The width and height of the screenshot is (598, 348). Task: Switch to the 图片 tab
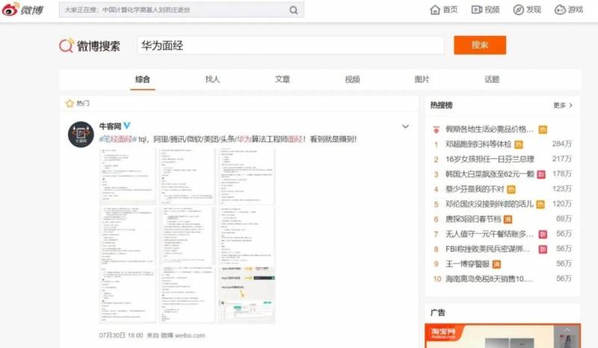422,79
